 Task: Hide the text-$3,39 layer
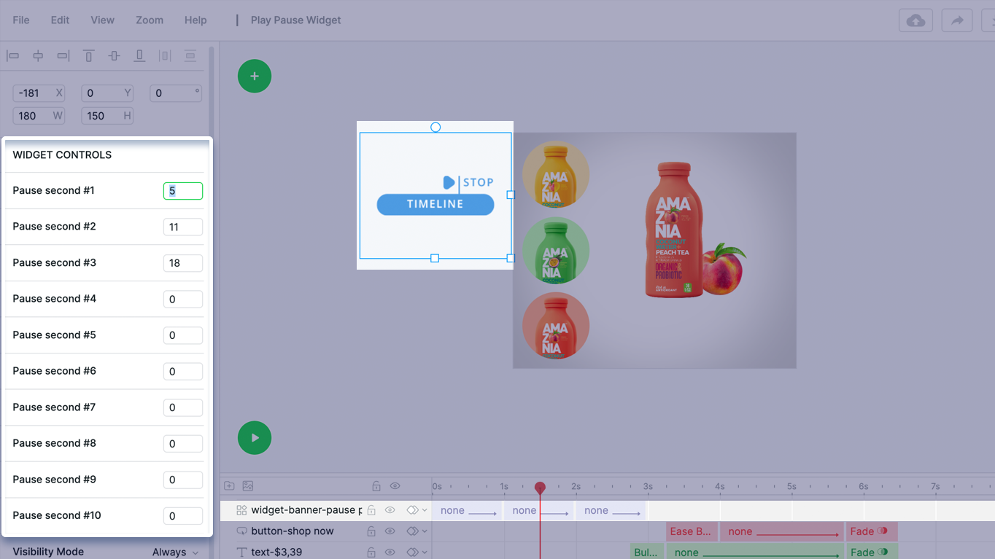tap(390, 552)
